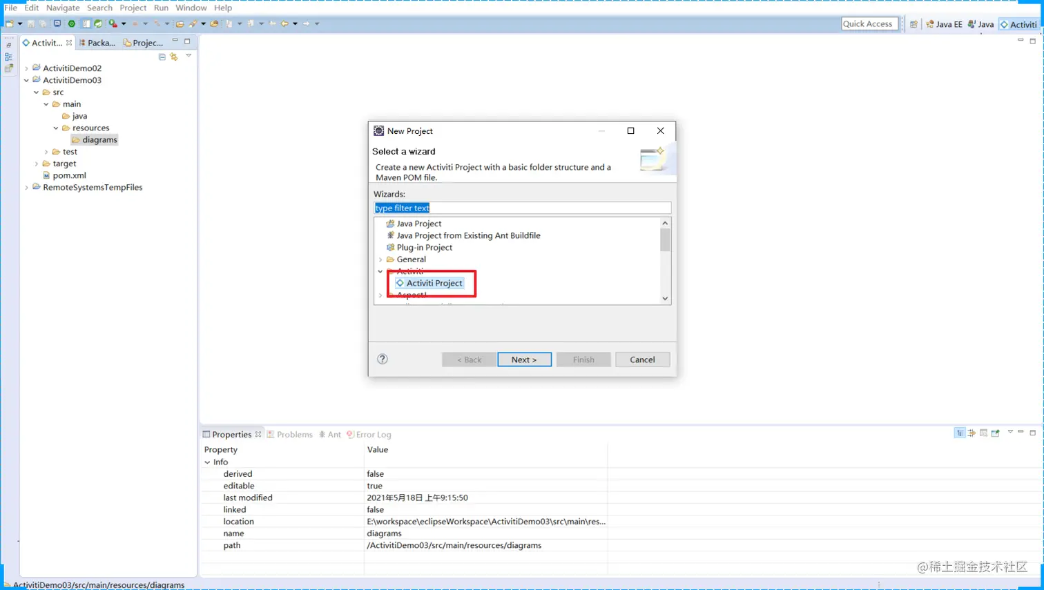This screenshot has height=590, width=1044.
Task: Expand the ActivitiDemo02 project node
Action: 26,68
